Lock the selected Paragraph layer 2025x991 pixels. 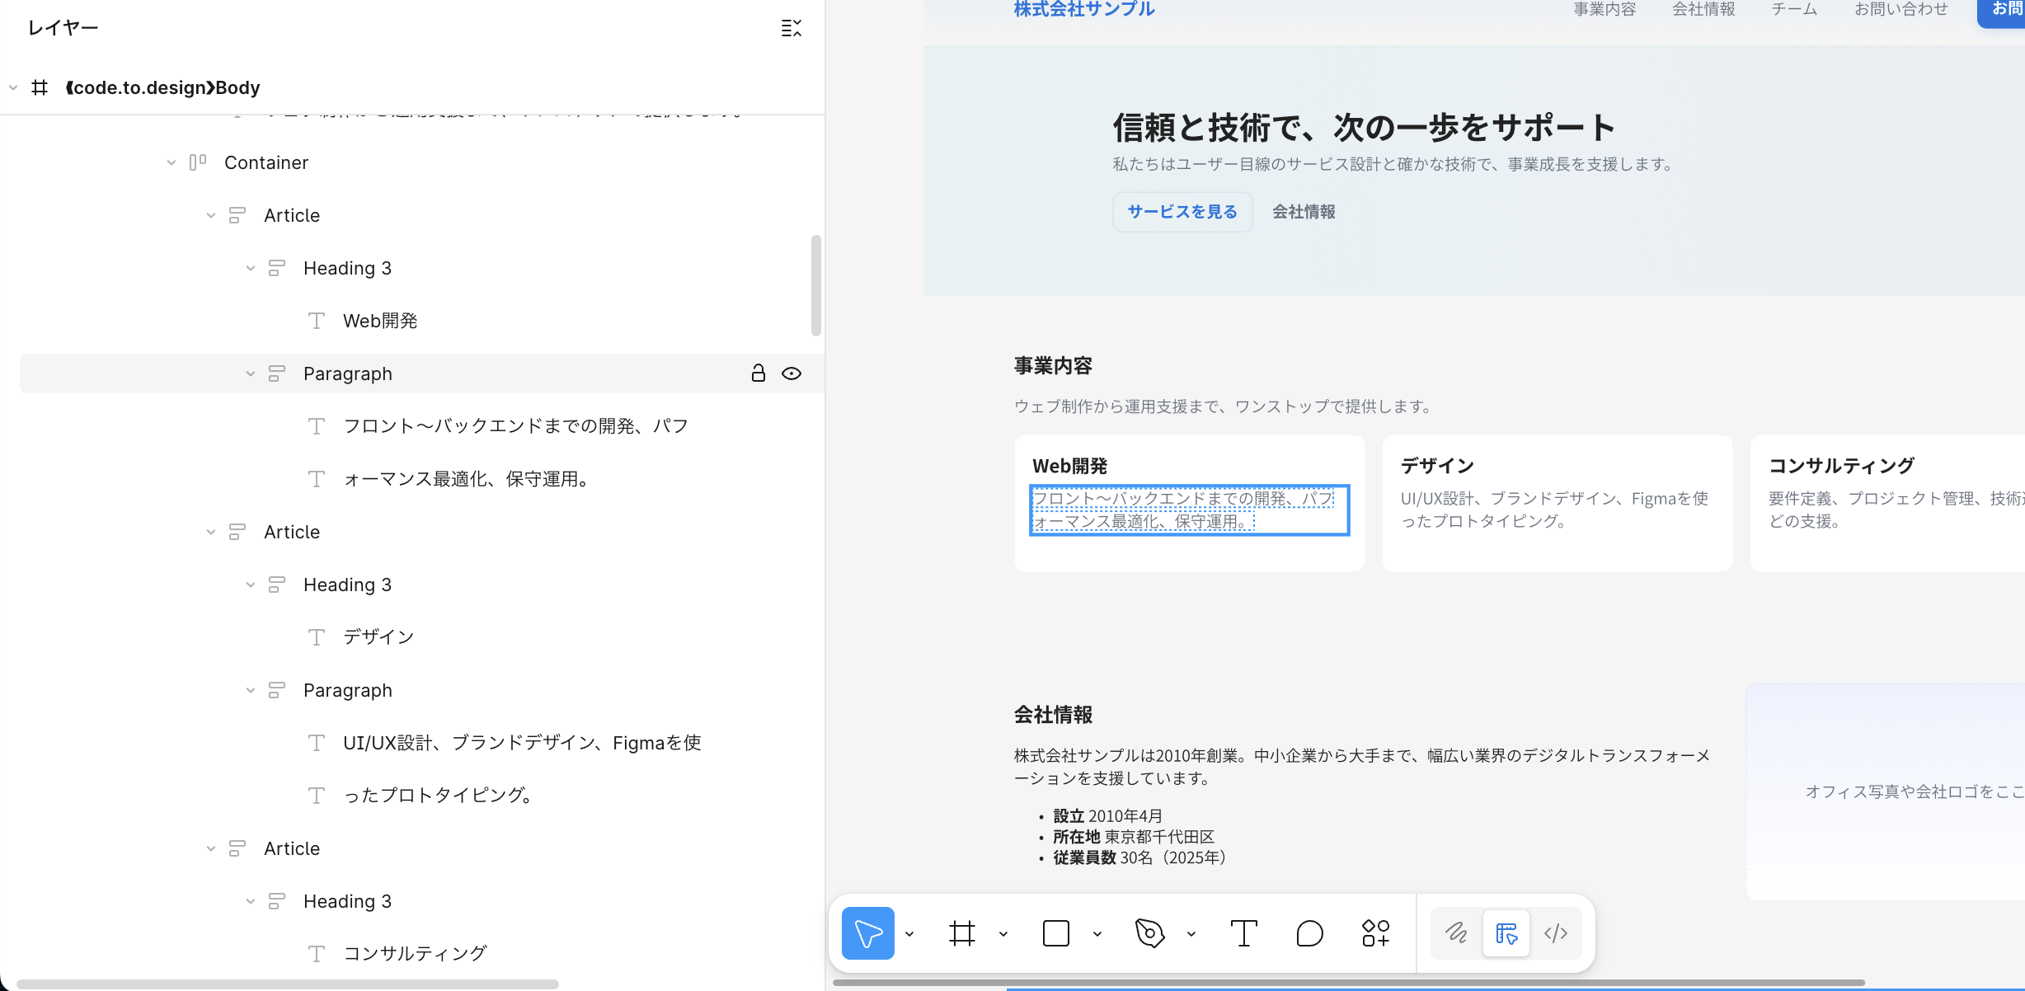[x=758, y=373]
